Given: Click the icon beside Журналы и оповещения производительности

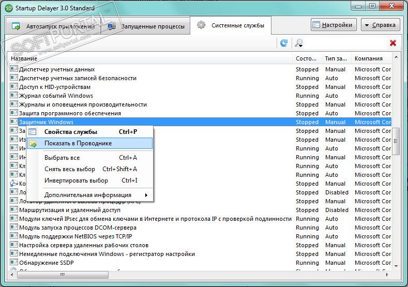Looking at the screenshot, I should point(14,104).
